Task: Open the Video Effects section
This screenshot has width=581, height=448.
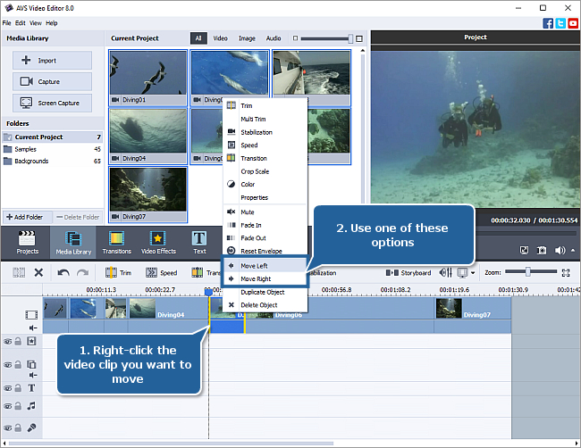Action: click(158, 243)
